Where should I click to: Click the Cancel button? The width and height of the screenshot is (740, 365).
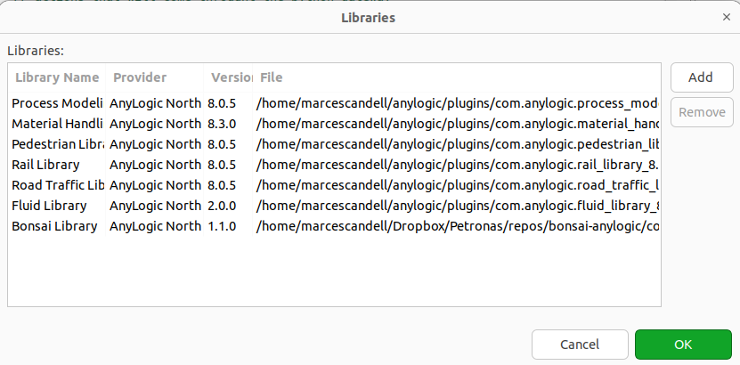pos(580,345)
